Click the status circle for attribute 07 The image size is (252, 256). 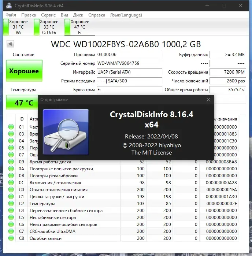tap(11, 155)
